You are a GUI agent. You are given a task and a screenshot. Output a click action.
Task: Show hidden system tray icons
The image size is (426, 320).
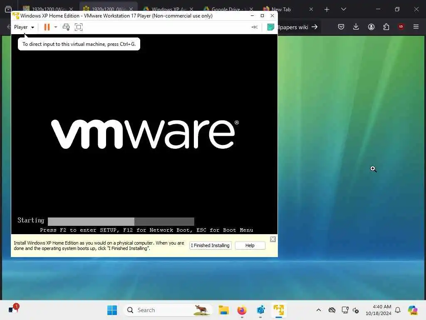(x=319, y=310)
